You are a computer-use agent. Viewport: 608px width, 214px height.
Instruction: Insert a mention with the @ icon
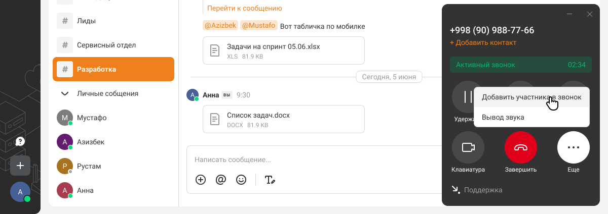coord(220,180)
